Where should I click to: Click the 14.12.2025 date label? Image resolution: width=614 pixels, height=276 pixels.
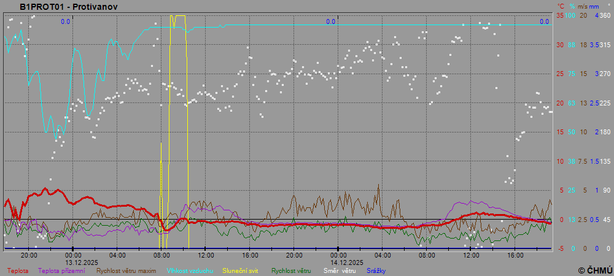point(338,262)
